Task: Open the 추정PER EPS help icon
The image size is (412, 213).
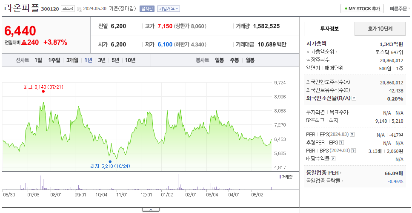Action: point(341,143)
